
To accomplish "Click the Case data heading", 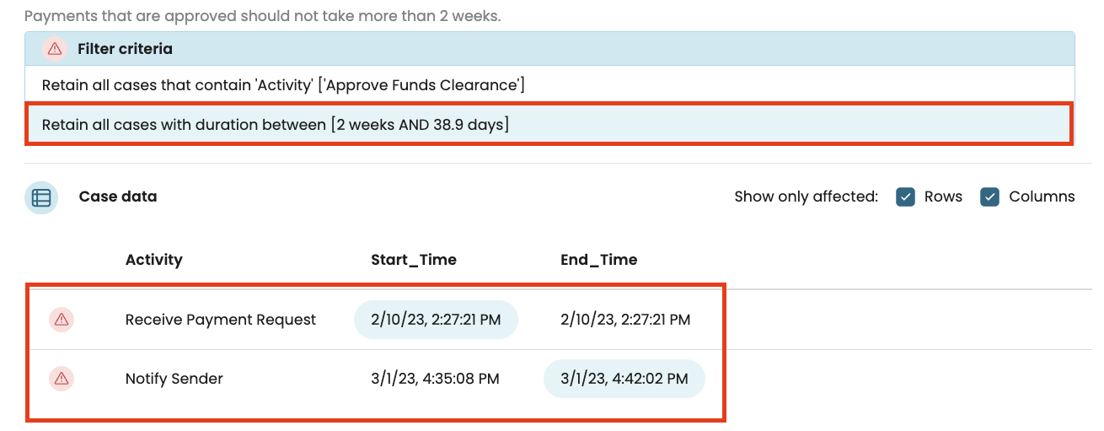I will (118, 197).
